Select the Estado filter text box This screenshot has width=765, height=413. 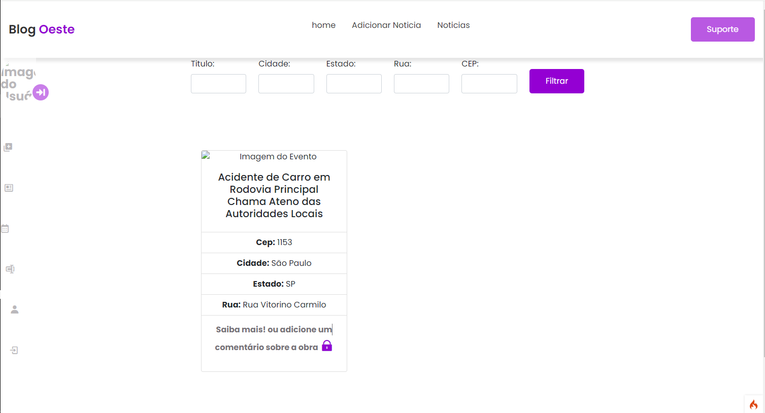[x=354, y=84]
